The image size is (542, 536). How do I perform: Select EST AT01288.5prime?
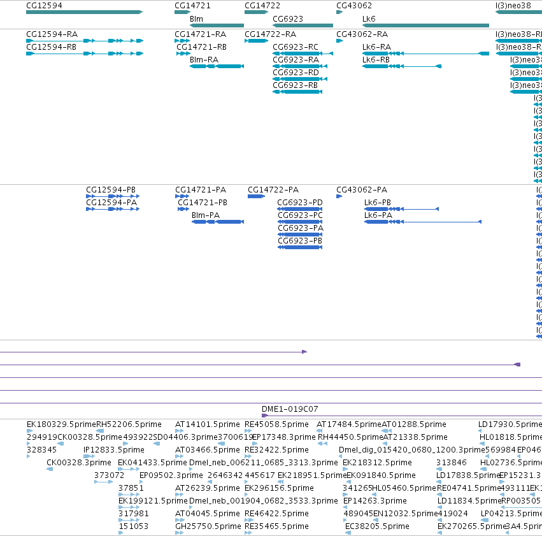point(414,424)
